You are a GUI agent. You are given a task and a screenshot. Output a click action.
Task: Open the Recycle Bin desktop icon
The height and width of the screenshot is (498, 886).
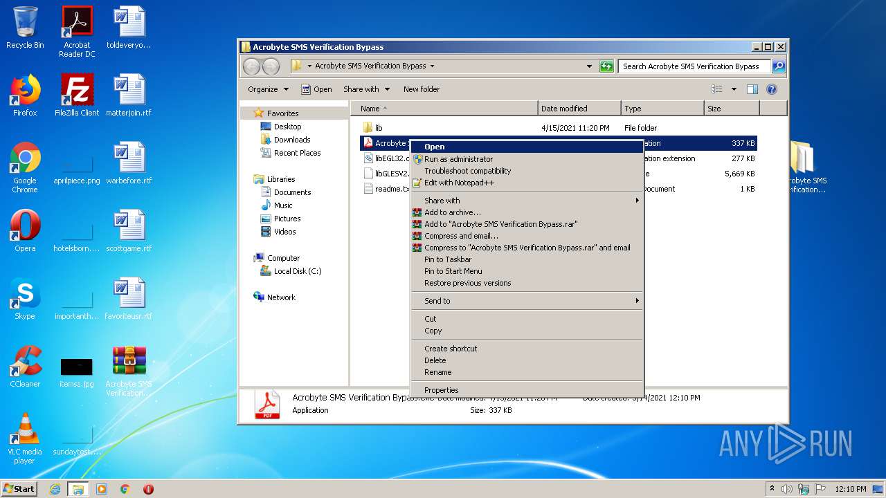tap(25, 28)
